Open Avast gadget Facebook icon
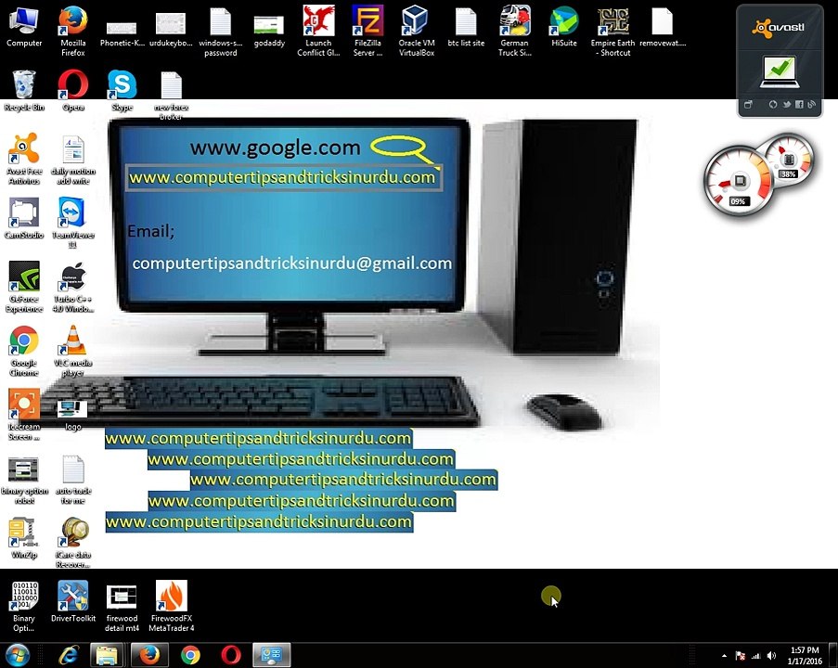The height and width of the screenshot is (668, 838). (799, 105)
